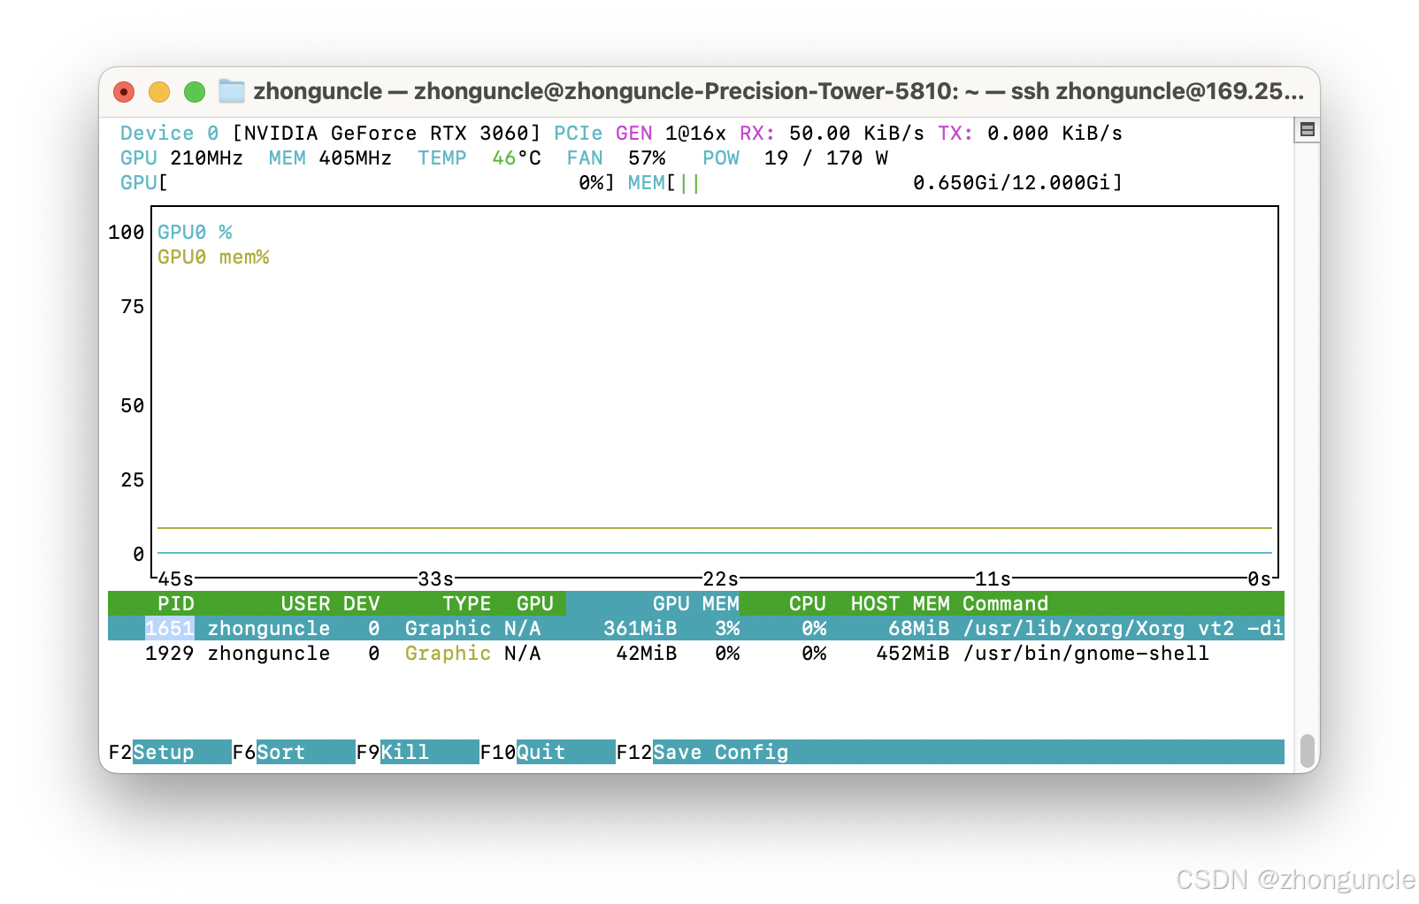
Task: Click the folder icon in the title bar
Action: coord(232,90)
